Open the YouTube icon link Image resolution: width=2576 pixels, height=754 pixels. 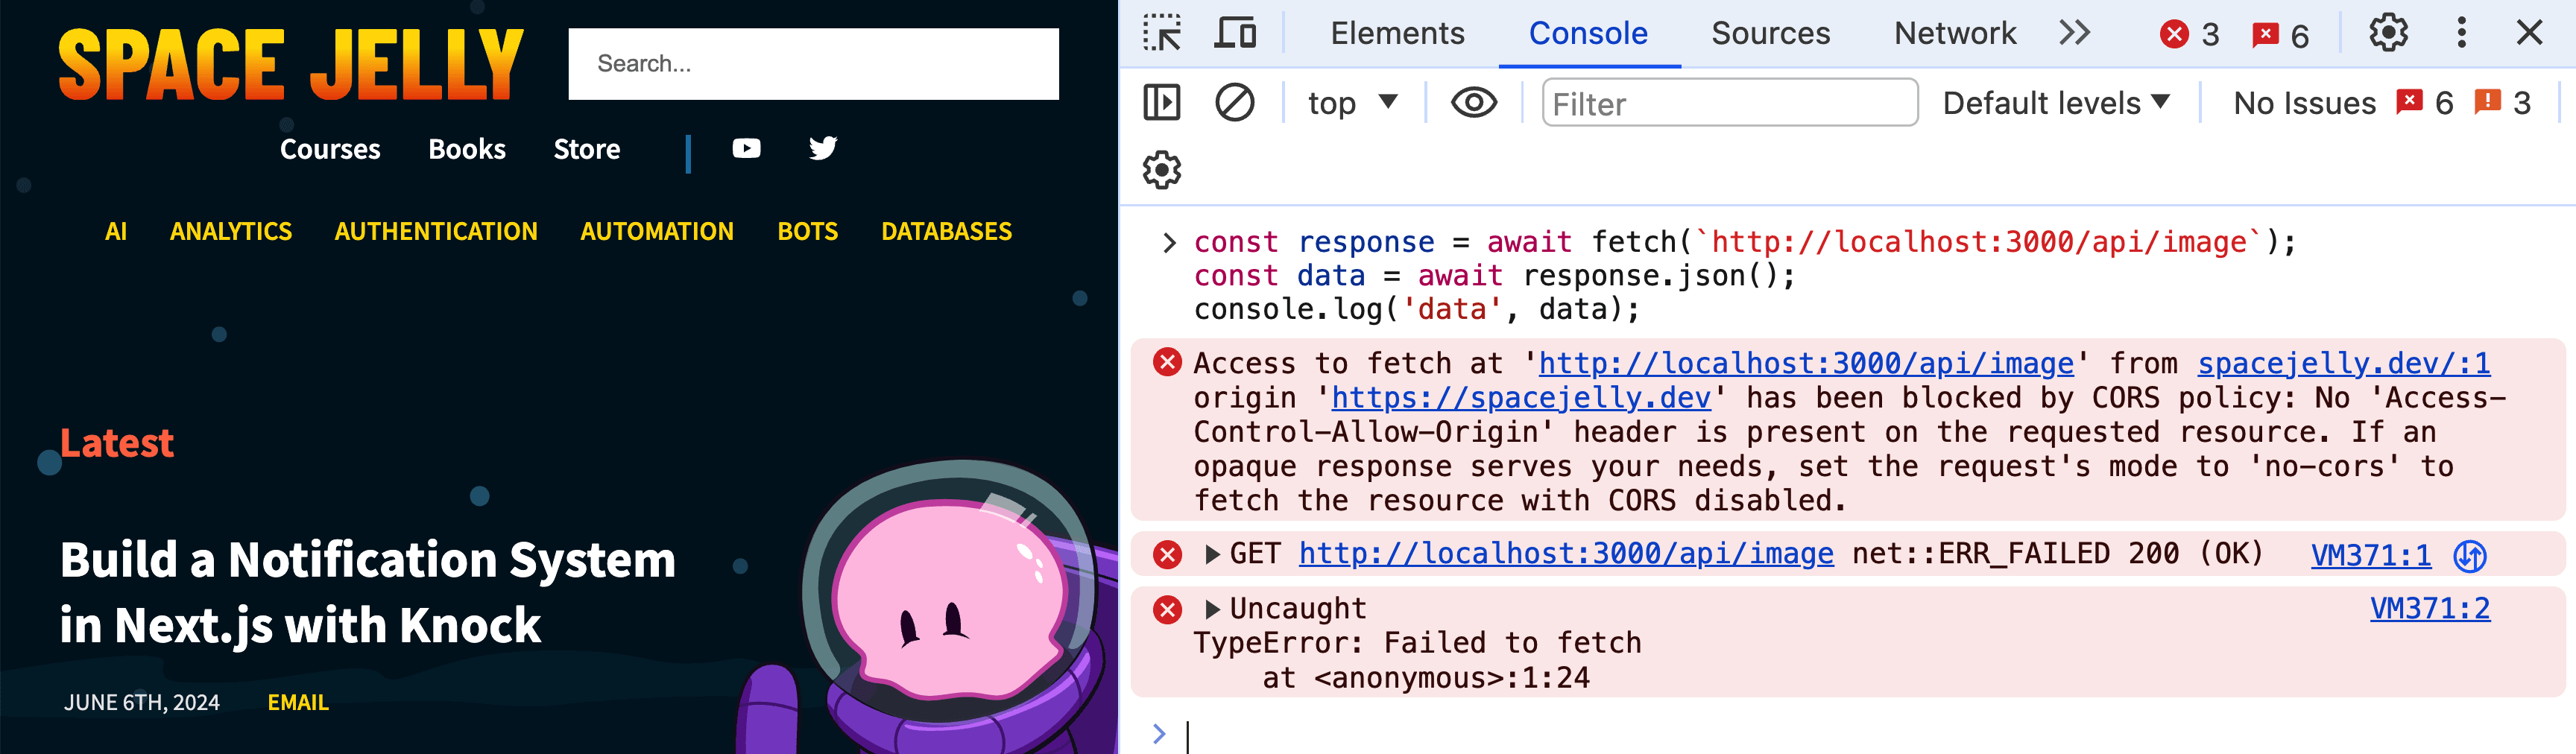click(x=746, y=148)
